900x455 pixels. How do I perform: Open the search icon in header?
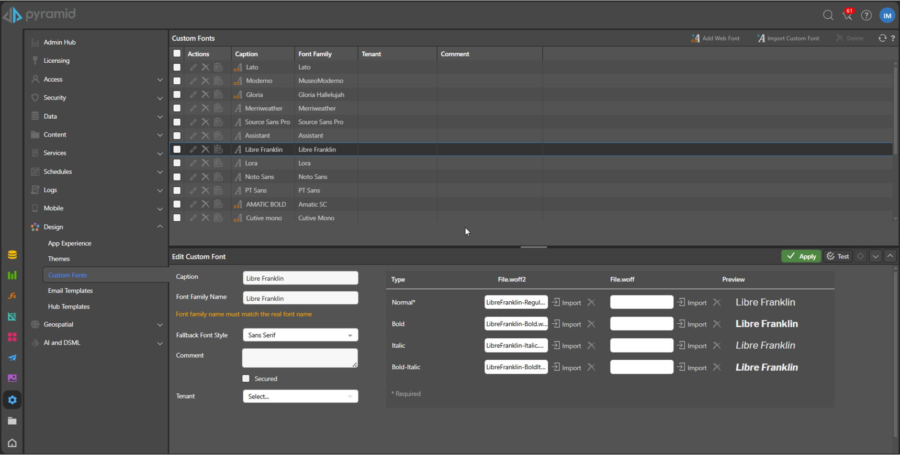point(828,15)
